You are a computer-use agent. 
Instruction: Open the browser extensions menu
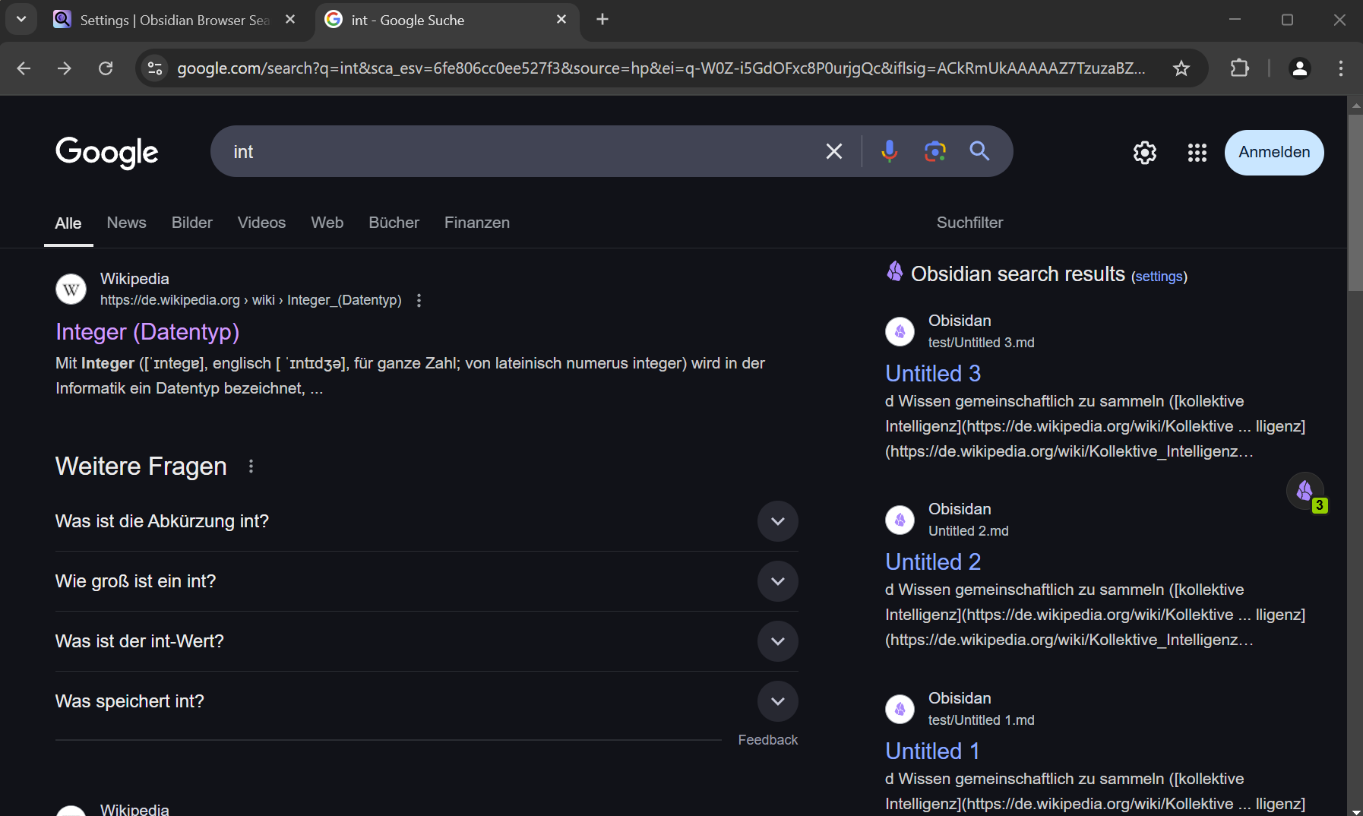(x=1239, y=68)
